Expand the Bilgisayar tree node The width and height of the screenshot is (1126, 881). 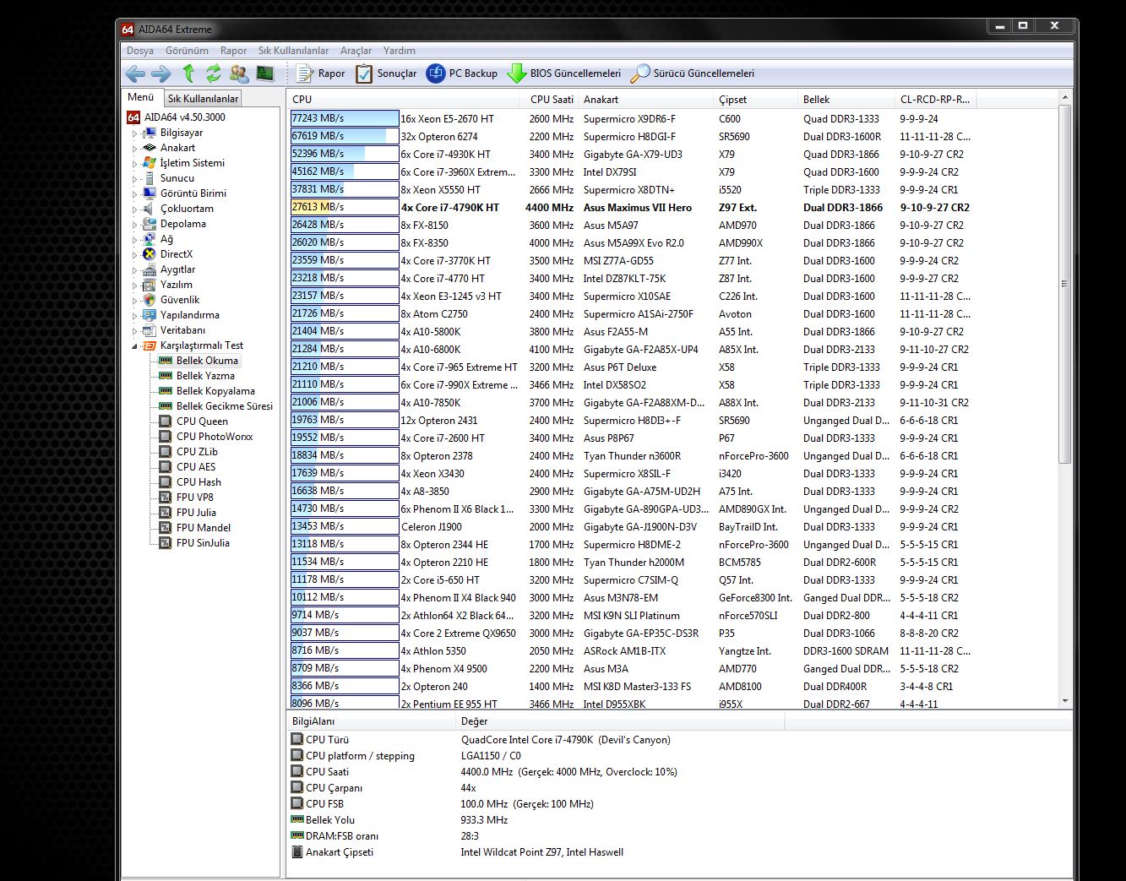pos(134,133)
